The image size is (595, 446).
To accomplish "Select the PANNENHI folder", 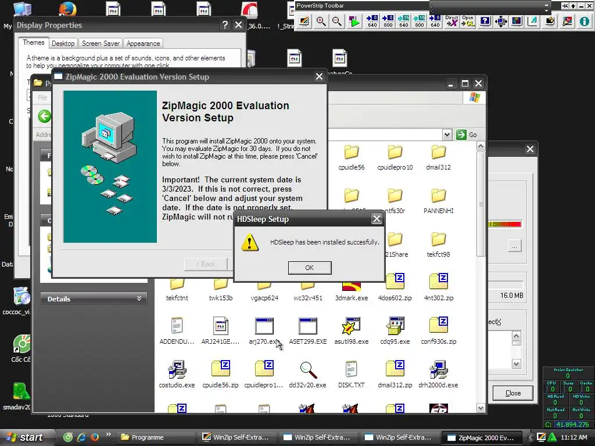I will click(x=438, y=202).
